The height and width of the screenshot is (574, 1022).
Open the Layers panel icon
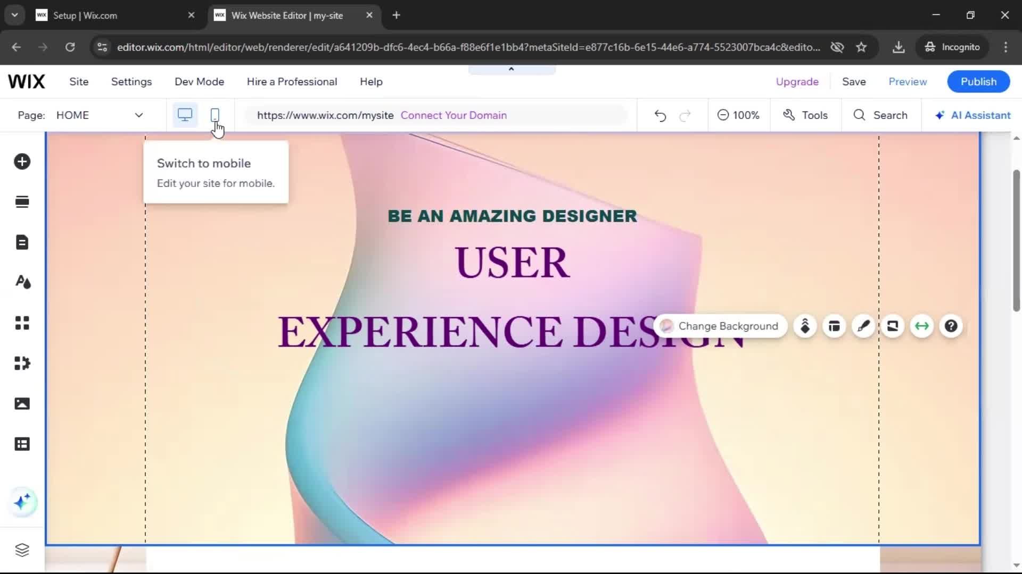point(22,550)
